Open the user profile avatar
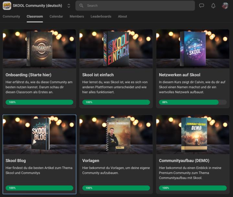The height and width of the screenshot is (197, 233). pos(225,5)
